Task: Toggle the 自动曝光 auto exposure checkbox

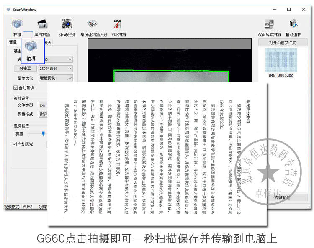Action: [15, 144]
